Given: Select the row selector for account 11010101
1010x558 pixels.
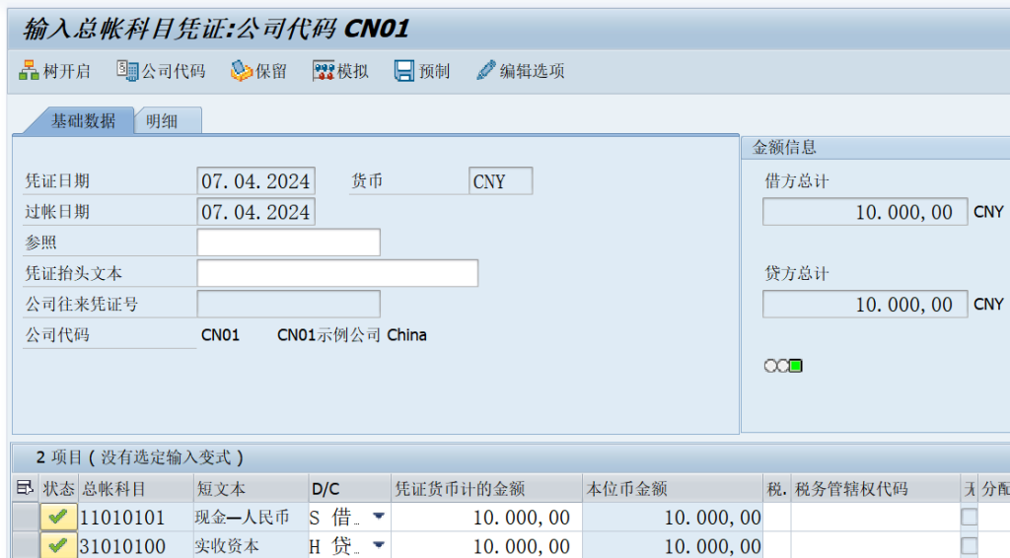Looking at the screenshot, I should tap(26, 517).
